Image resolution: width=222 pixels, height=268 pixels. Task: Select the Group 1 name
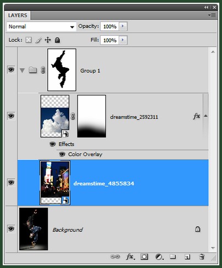coord(90,71)
